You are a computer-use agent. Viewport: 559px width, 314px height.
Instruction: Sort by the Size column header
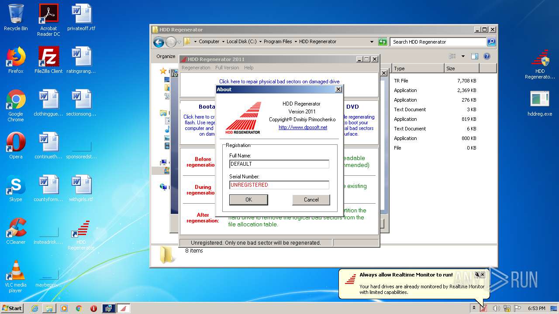(x=462, y=68)
